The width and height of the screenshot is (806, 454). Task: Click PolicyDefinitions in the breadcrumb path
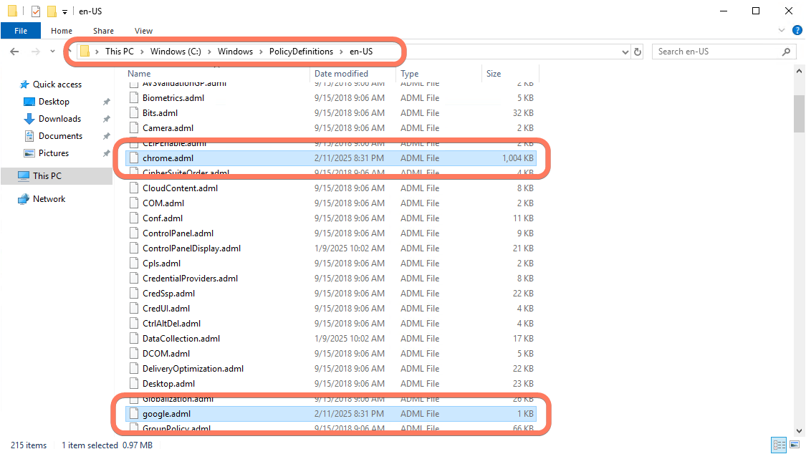pos(301,52)
